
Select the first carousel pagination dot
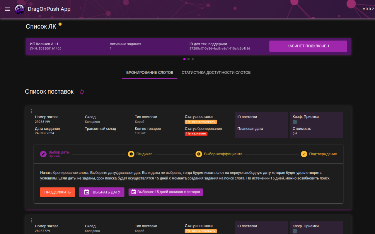(x=184, y=59)
